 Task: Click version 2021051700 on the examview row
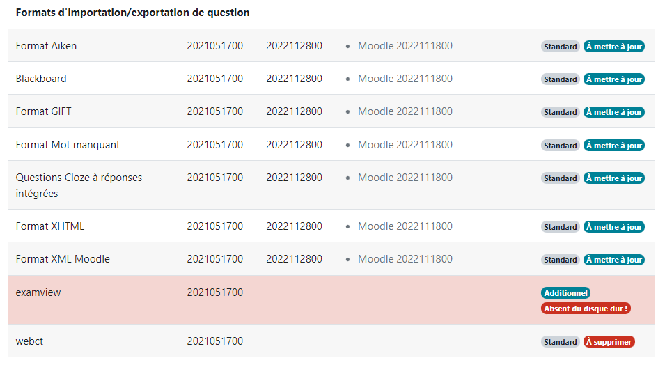215,292
